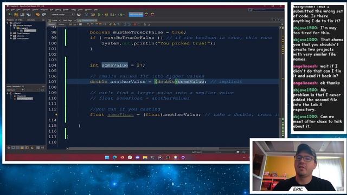Click line number 104 in the gutter
Screen dimensions: 347x195
coord(53,65)
